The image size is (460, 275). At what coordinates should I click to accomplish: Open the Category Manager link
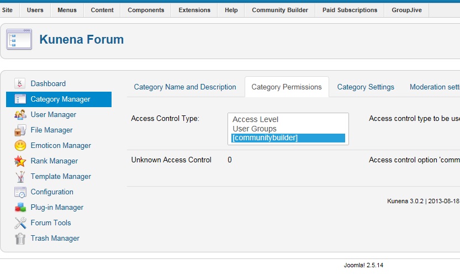(60, 99)
